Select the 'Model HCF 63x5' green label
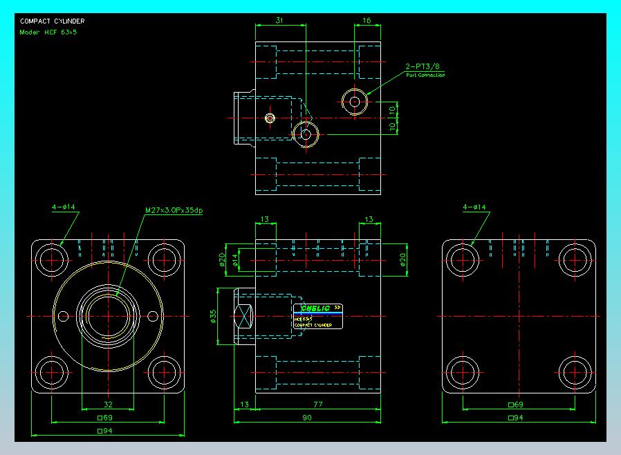 (x=48, y=32)
